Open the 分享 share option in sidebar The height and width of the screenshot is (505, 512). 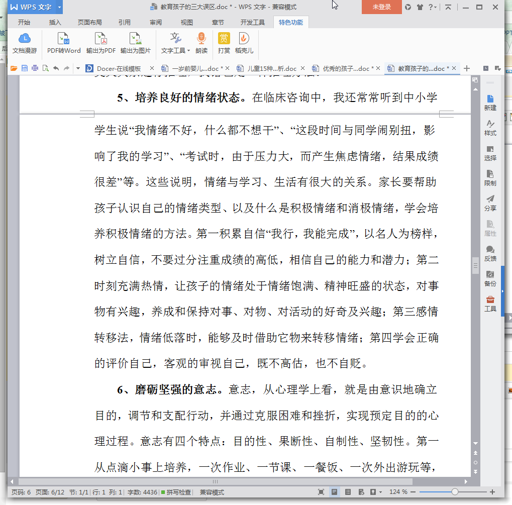pyautogui.click(x=490, y=203)
